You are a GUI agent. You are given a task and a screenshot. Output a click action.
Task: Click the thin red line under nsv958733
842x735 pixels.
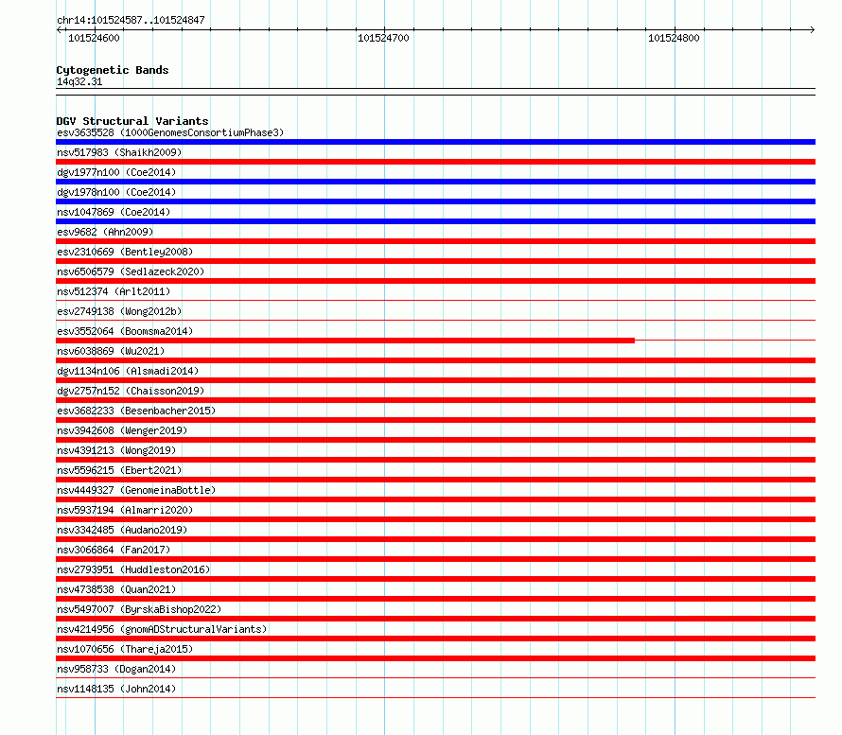tap(435, 678)
